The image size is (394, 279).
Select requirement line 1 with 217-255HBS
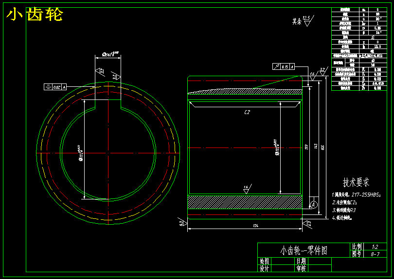coord(357,195)
